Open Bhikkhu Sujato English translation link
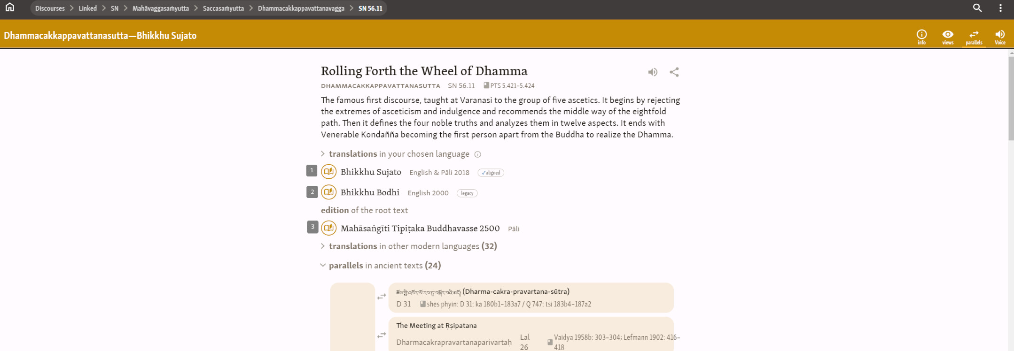This screenshot has width=1014, height=351. [x=371, y=172]
